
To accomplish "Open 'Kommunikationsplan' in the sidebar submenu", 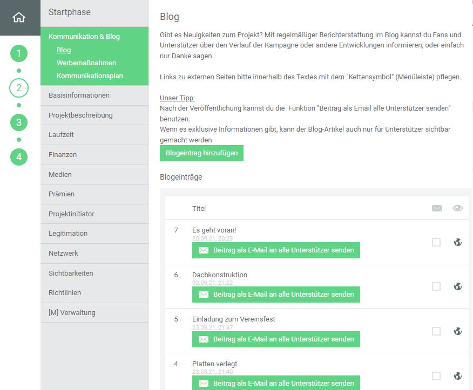I will tap(90, 76).
